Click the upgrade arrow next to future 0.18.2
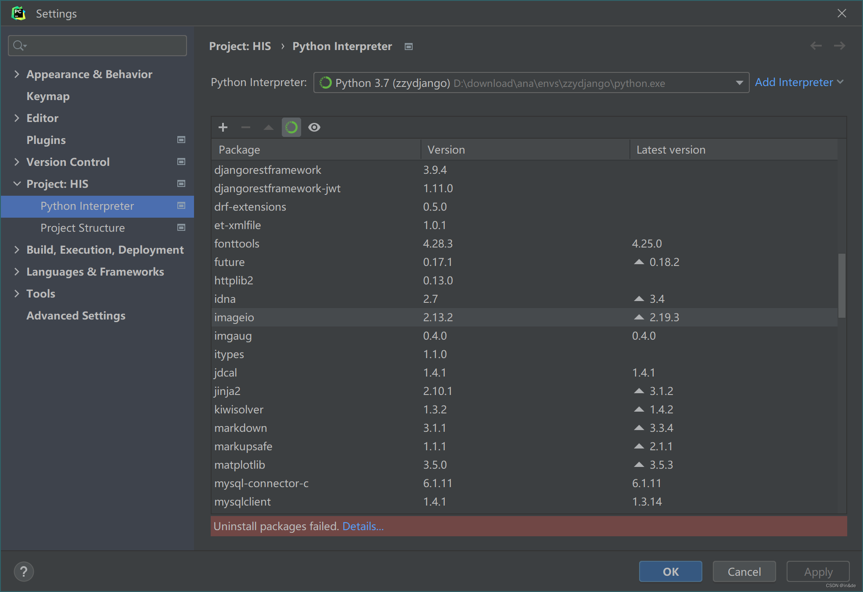This screenshot has width=863, height=592. pyautogui.click(x=639, y=262)
